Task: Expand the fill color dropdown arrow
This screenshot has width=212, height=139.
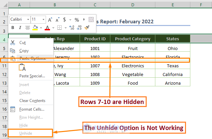Action: click(x=41, y=28)
